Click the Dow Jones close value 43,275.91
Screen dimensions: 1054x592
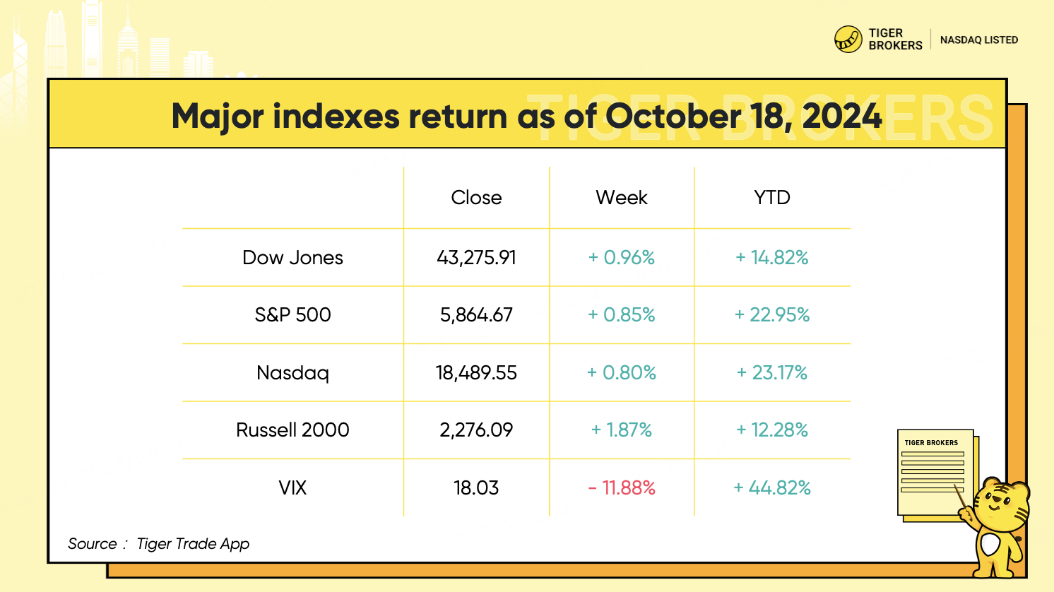coord(476,258)
